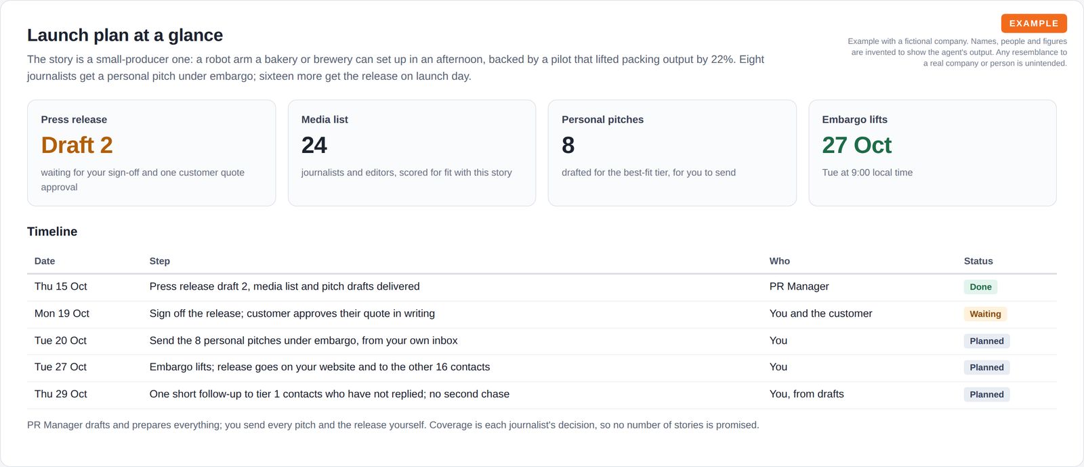Click the orange EXAMPLE badge

(x=1034, y=23)
